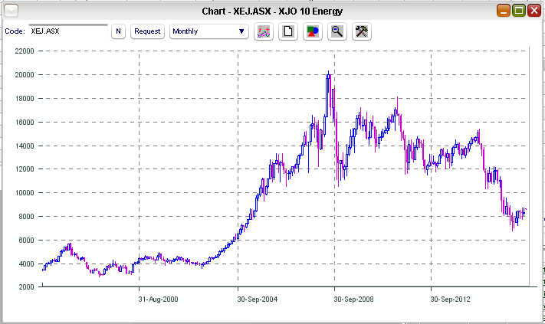Click the 20000 price axis label
This screenshot has width=545, height=324.
pos(25,75)
